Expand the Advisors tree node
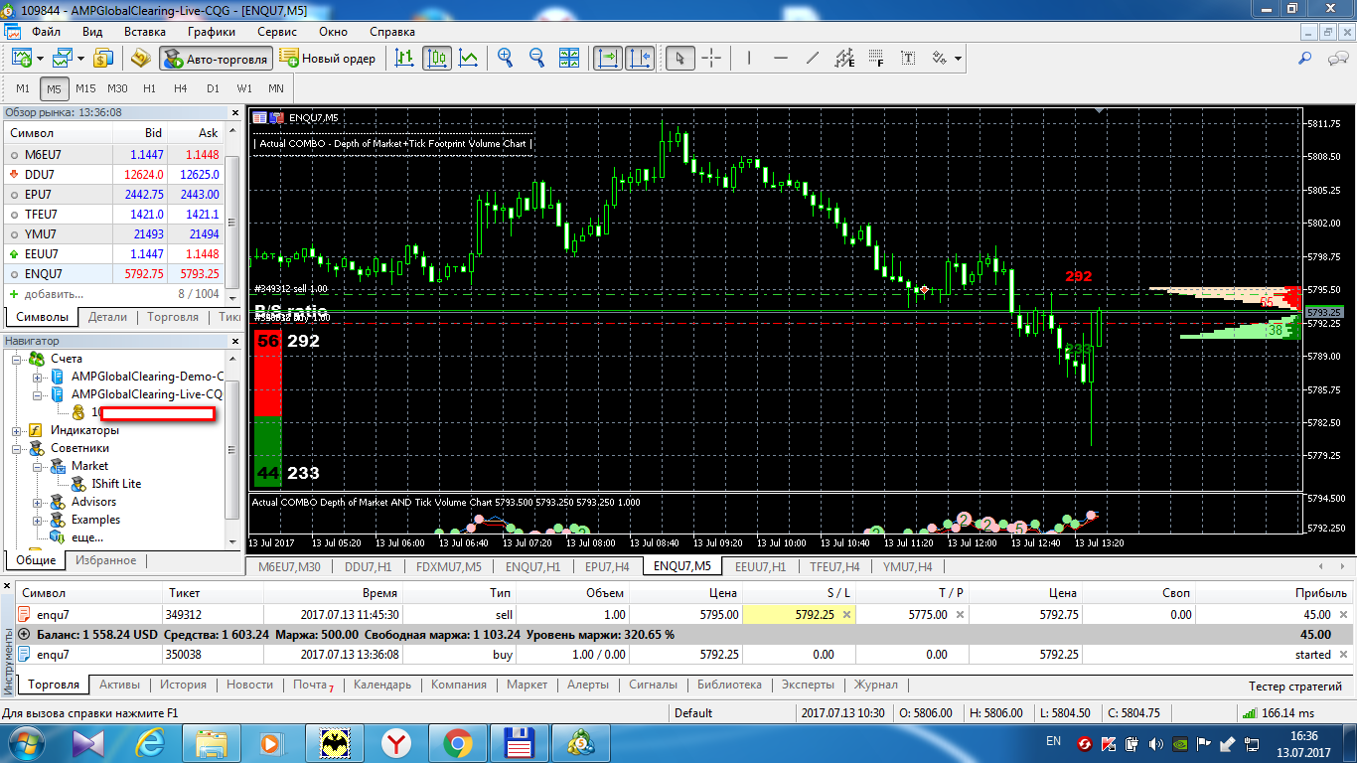This screenshot has height=763, width=1357. (x=37, y=502)
